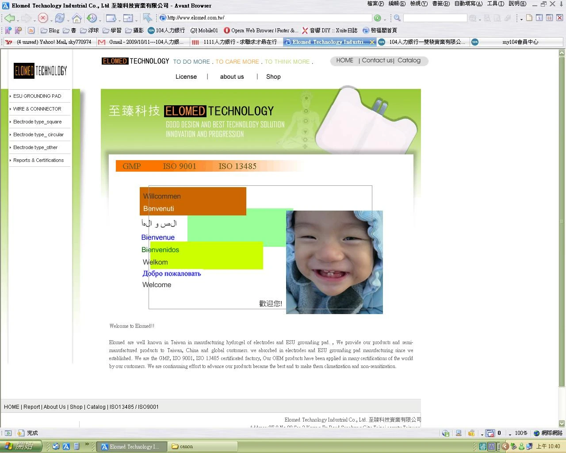This screenshot has height=453, width=566.
Task: Click the first bookmarks bar add-favorite icon
Action: (8, 31)
